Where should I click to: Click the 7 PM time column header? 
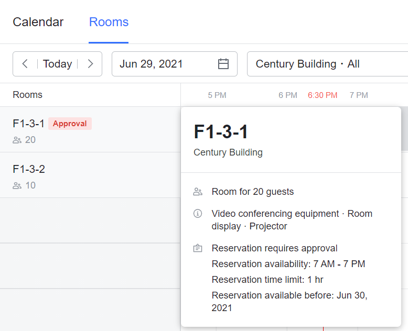click(359, 95)
